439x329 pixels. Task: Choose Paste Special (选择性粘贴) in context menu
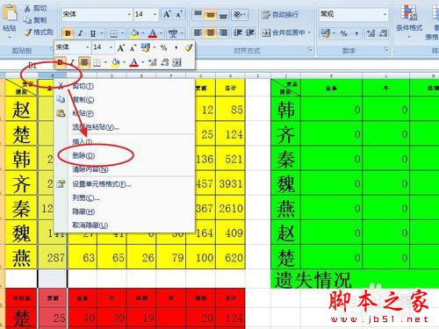(125, 127)
